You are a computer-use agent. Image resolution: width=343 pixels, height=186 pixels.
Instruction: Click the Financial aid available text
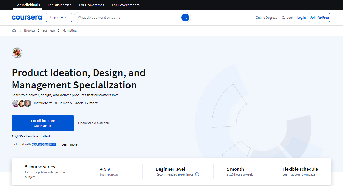[94, 123]
